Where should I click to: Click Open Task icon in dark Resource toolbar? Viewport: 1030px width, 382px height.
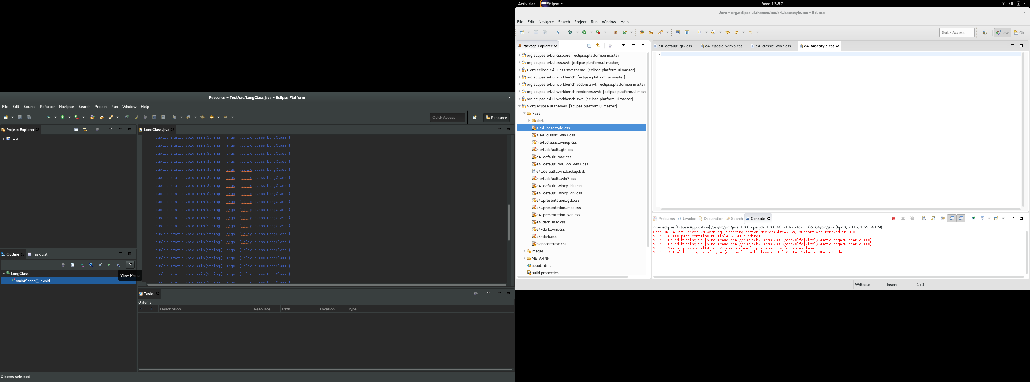tap(102, 117)
